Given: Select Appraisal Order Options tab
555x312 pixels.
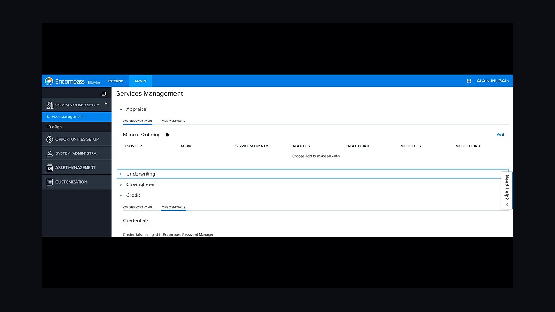Looking at the screenshot, I should click(x=138, y=122).
